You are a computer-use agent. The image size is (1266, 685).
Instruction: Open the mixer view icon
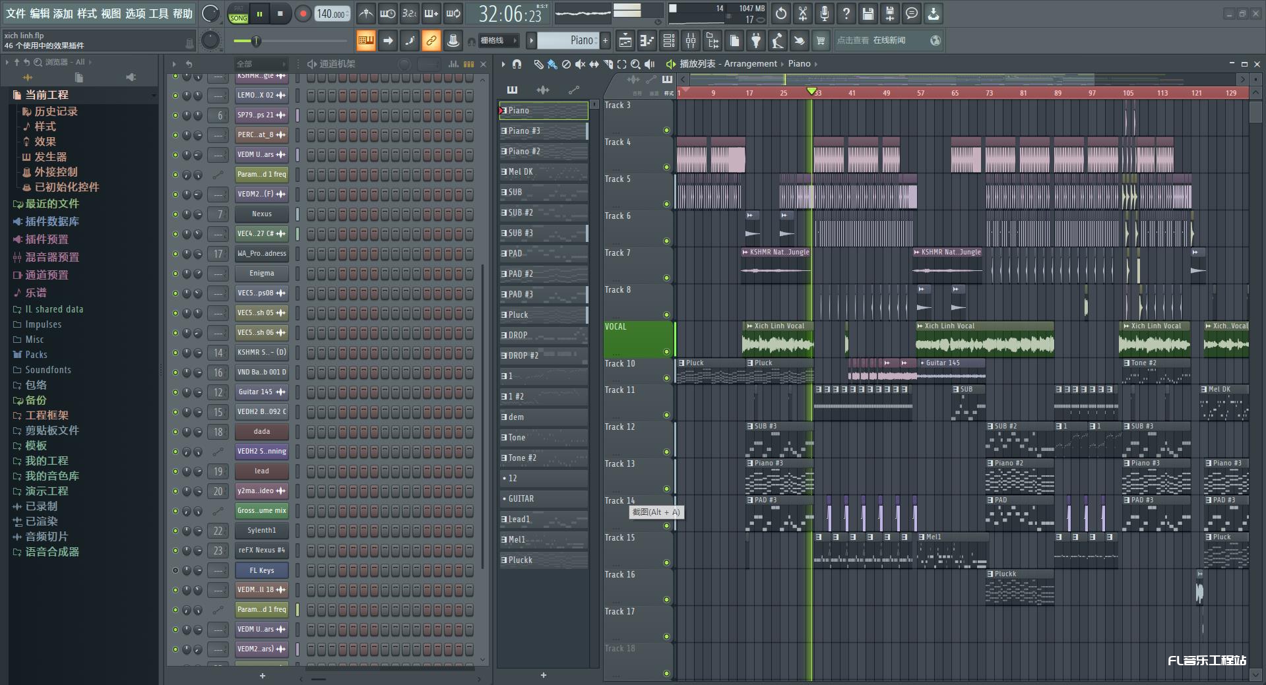click(691, 40)
